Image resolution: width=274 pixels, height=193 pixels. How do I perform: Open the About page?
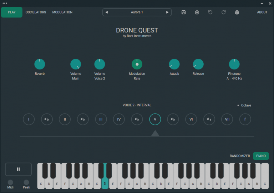[262, 12]
